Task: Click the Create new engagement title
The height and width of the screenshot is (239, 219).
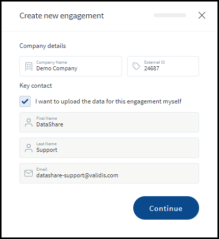Action: [62, 16]
